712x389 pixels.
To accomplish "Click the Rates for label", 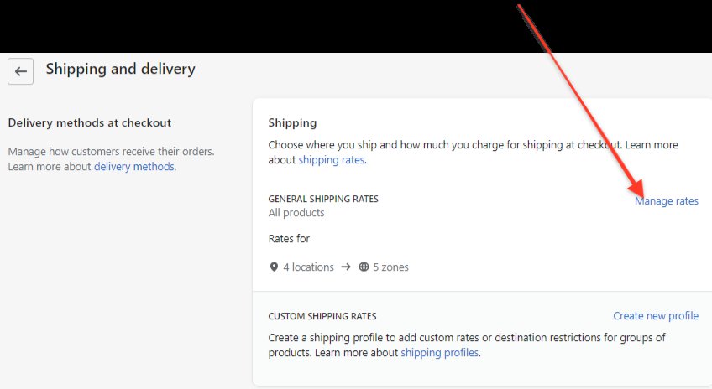I will tap(289, 239).
